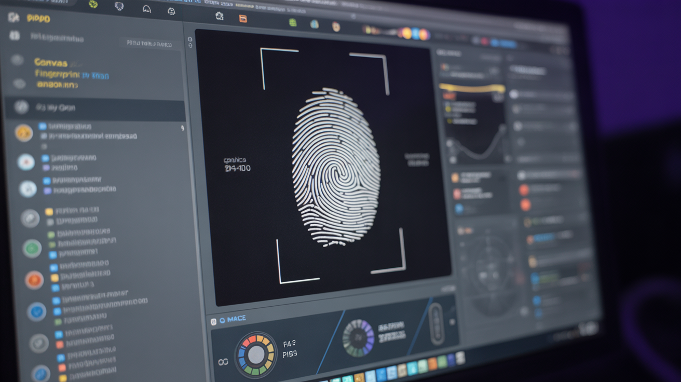Click the white icon at the dock's right end
Image resolution: width=681 pixels, height=382 pixels.
tap(460, 357)
